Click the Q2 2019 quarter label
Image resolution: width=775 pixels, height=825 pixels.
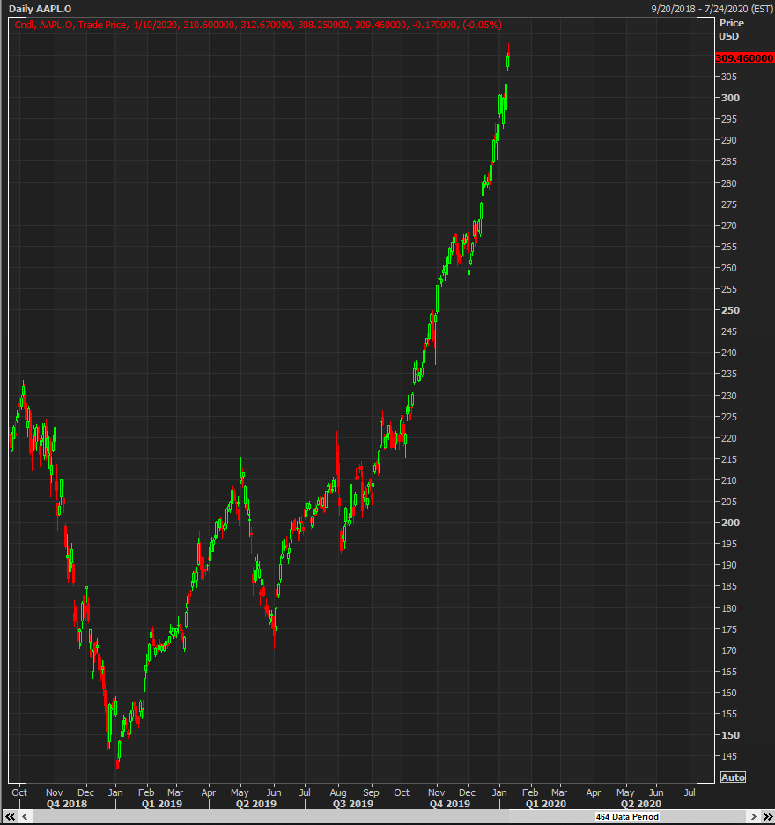pos(256,804)
